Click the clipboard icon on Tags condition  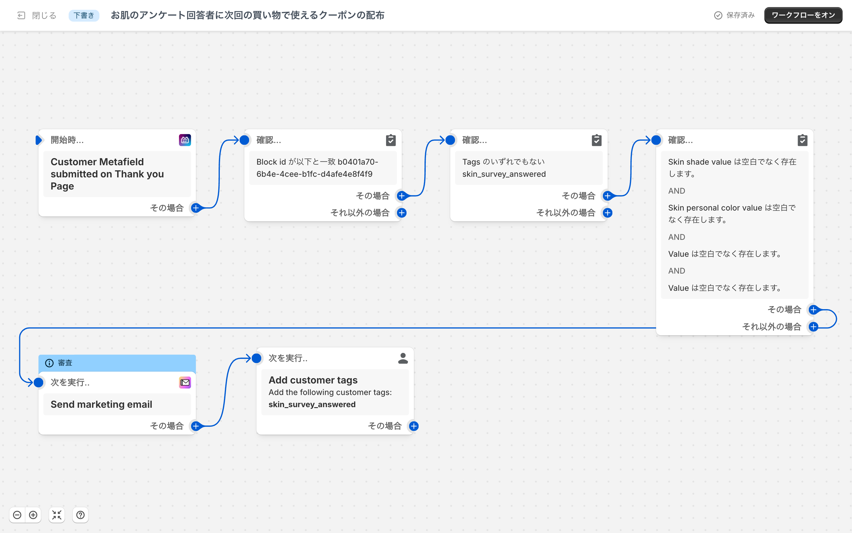tap(596, 140)
